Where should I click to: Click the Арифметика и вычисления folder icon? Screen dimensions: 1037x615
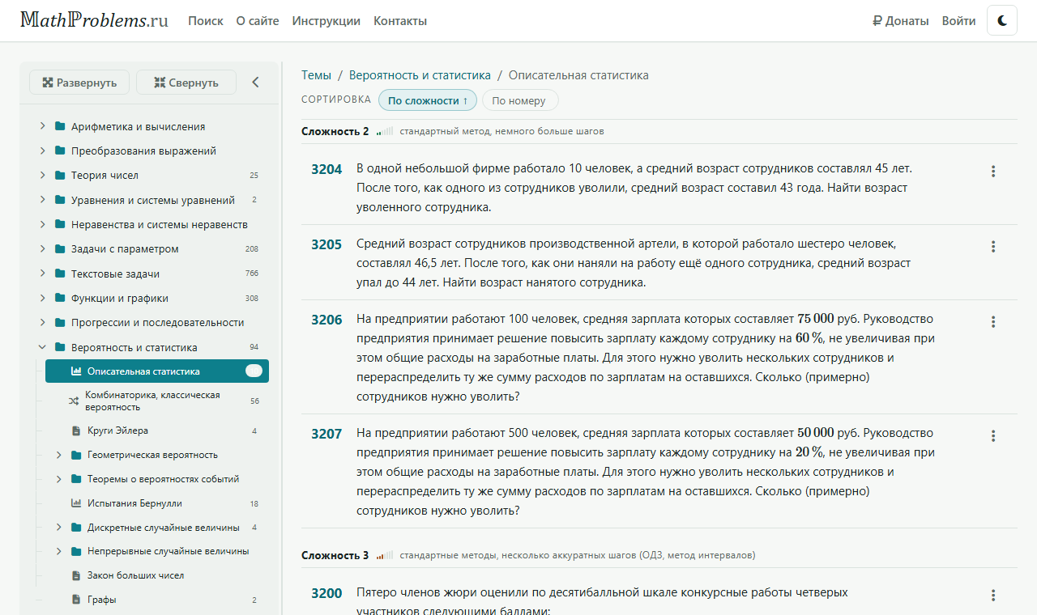(x=60, y=126)
